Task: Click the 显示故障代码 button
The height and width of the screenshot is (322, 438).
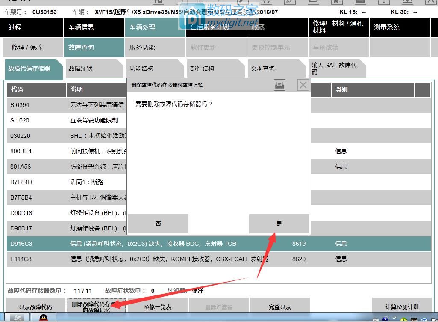Action: point(35,305)
